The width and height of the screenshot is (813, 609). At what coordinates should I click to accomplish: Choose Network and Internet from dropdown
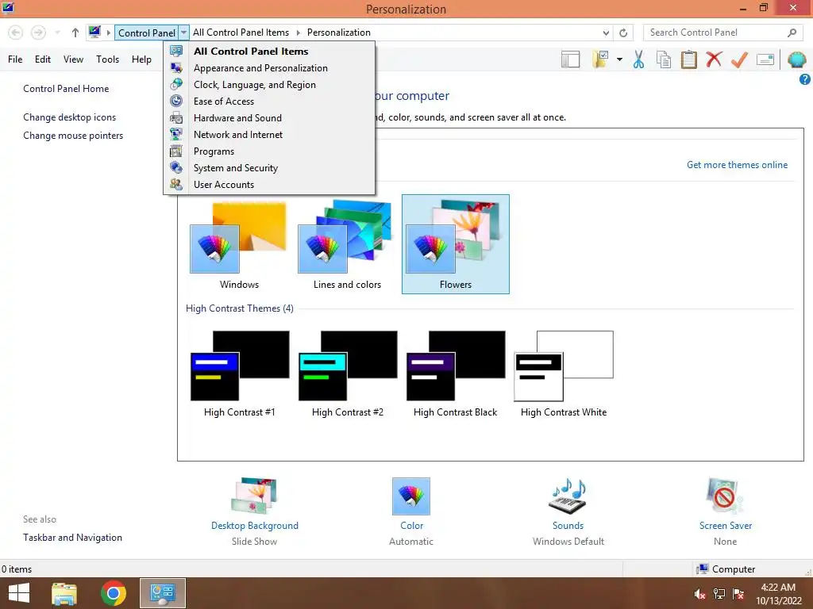coord(269,135)
